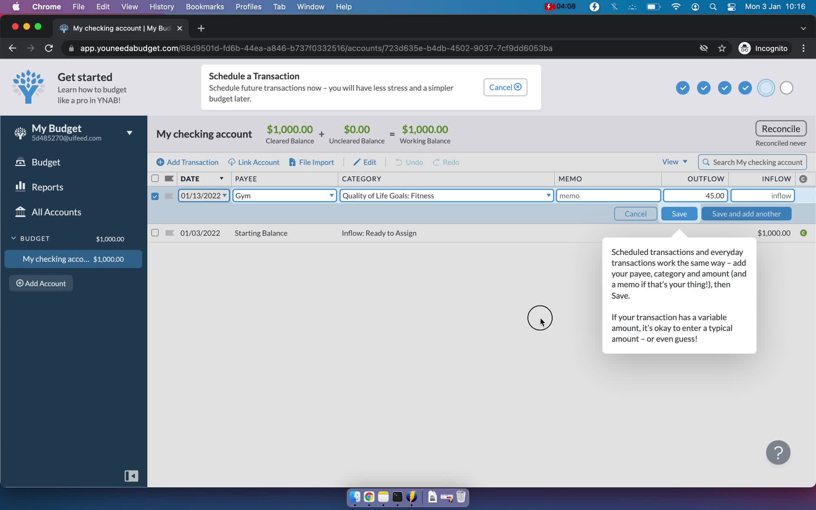Expand the DATE column dropdown arrow
816x510 pixels.
[x=221, y=178]
